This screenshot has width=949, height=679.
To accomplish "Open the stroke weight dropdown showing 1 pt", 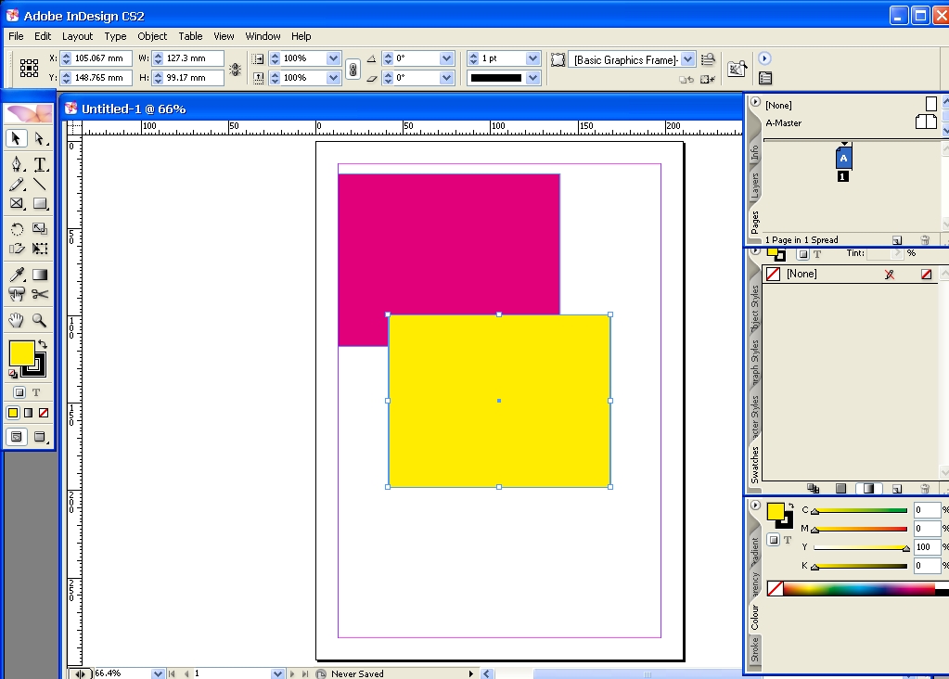I will (532, 58).
